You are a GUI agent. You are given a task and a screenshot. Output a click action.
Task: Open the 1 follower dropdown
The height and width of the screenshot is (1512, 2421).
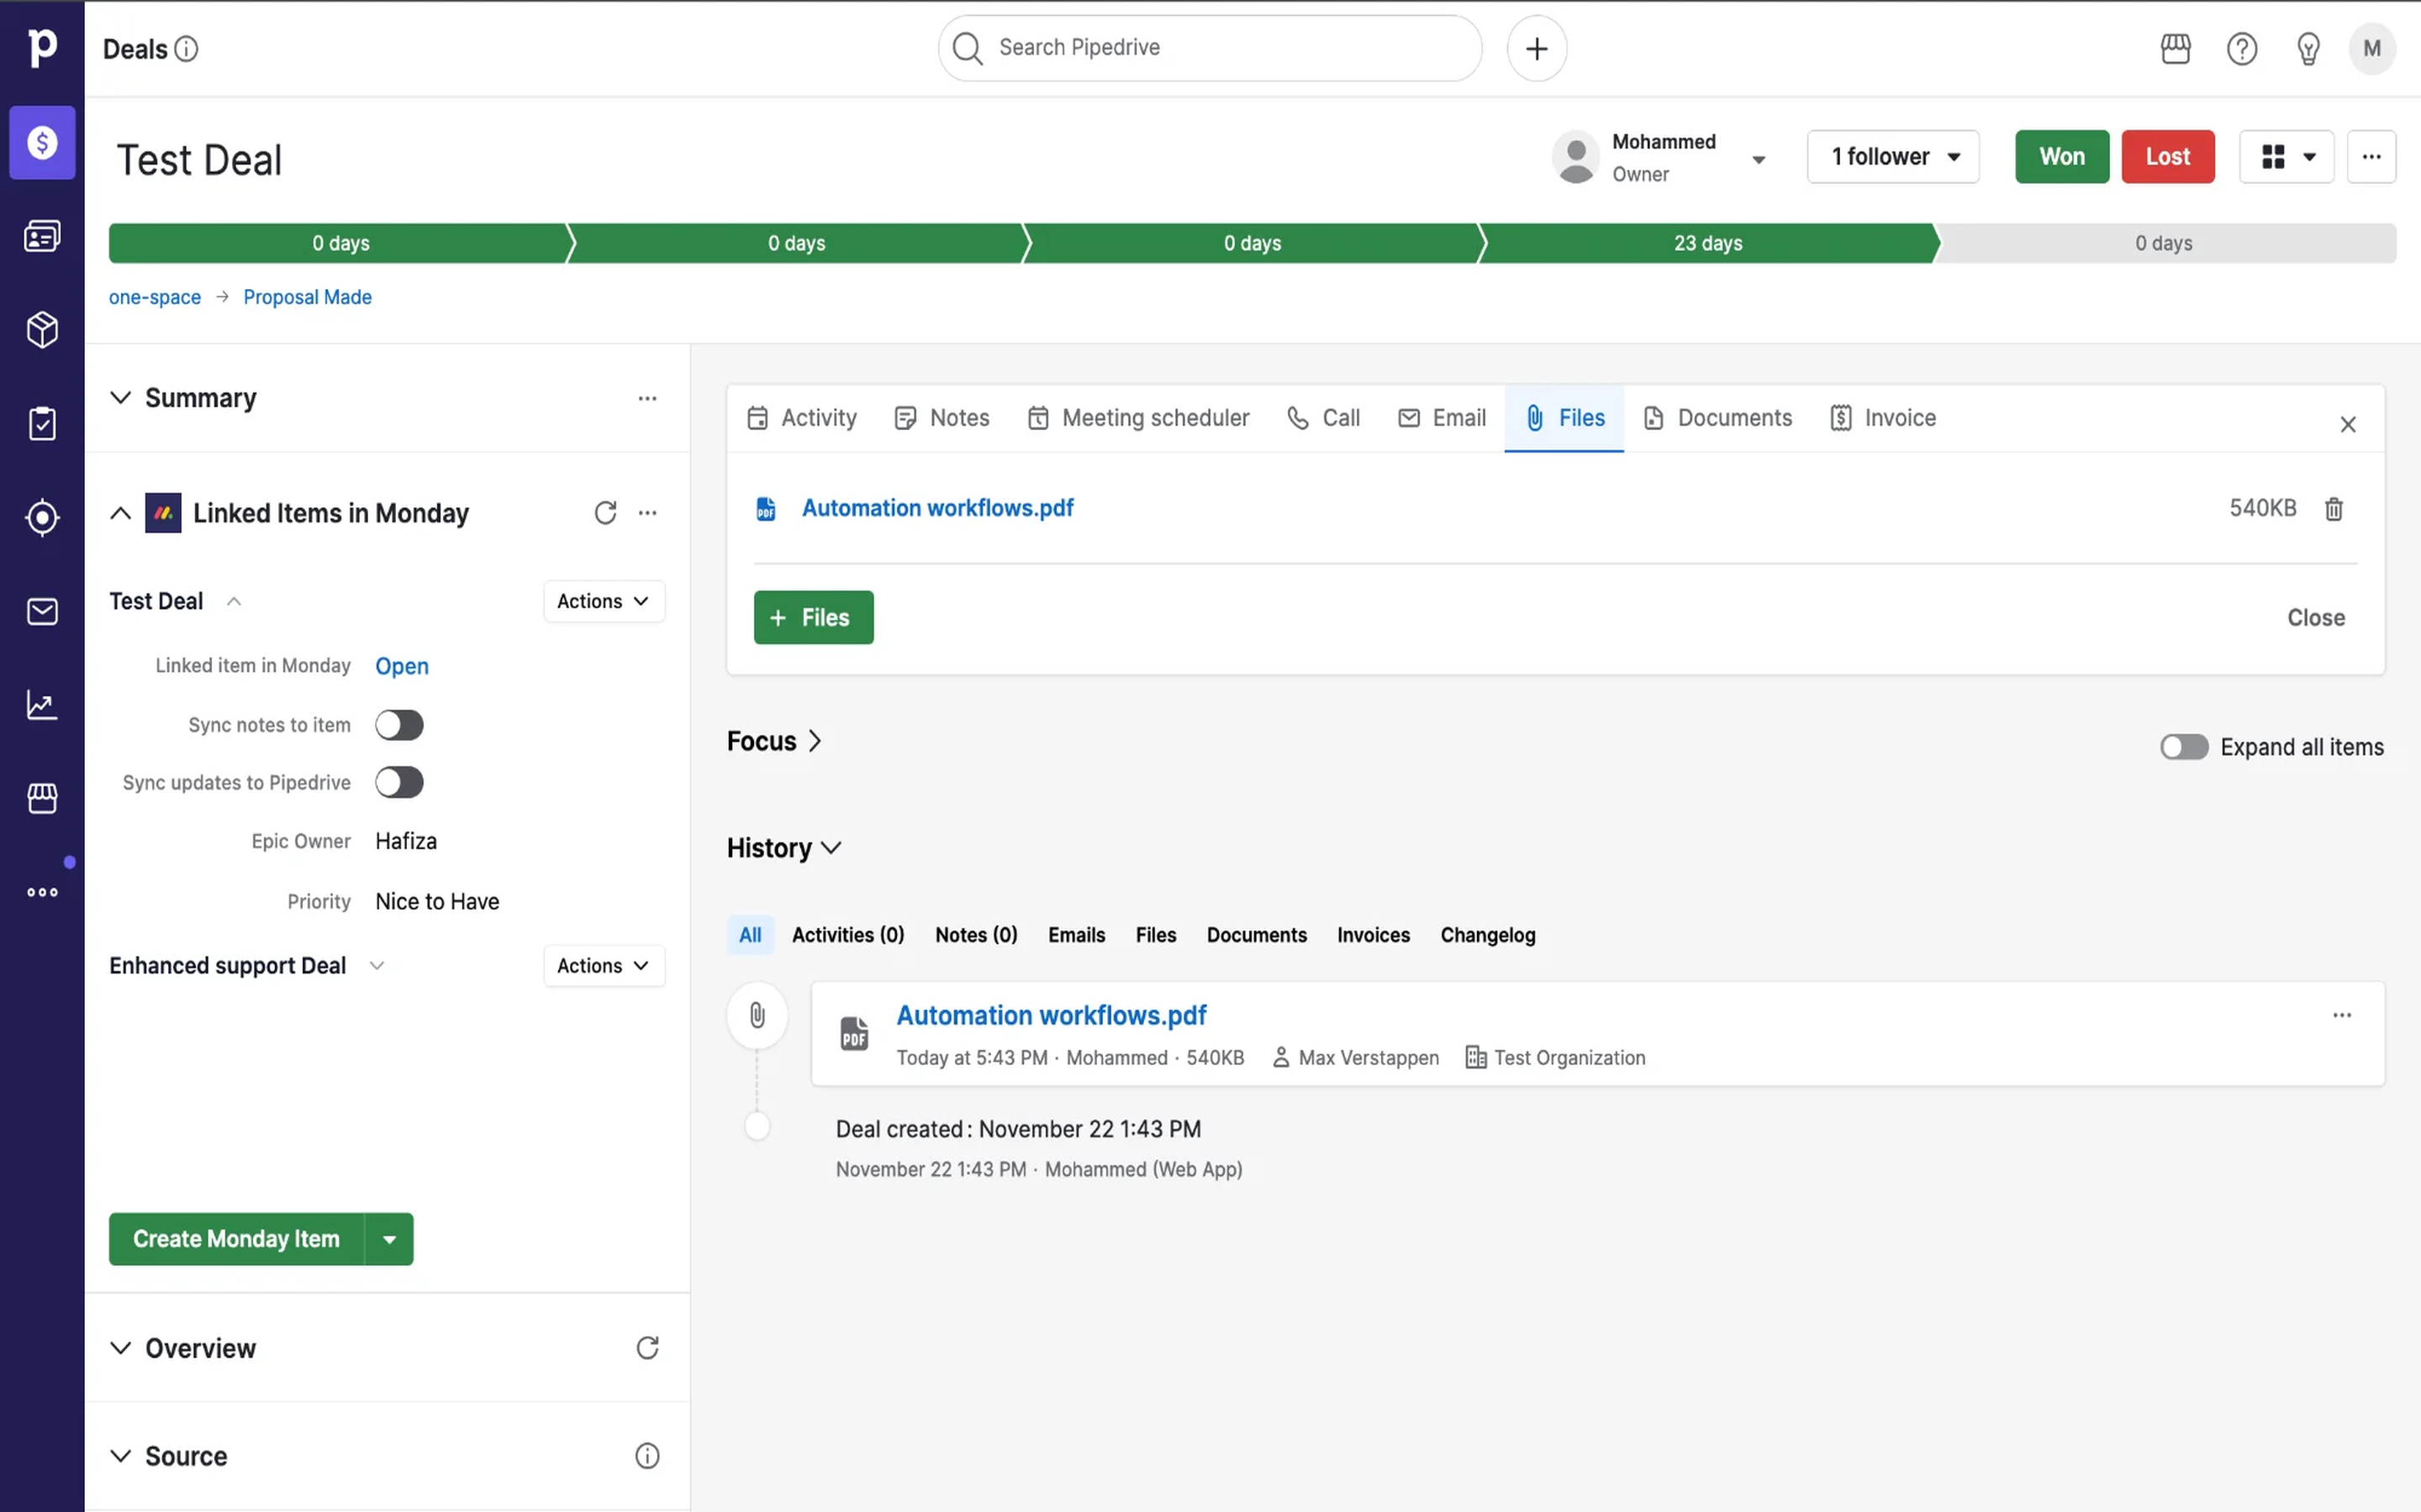(1893, 157)
